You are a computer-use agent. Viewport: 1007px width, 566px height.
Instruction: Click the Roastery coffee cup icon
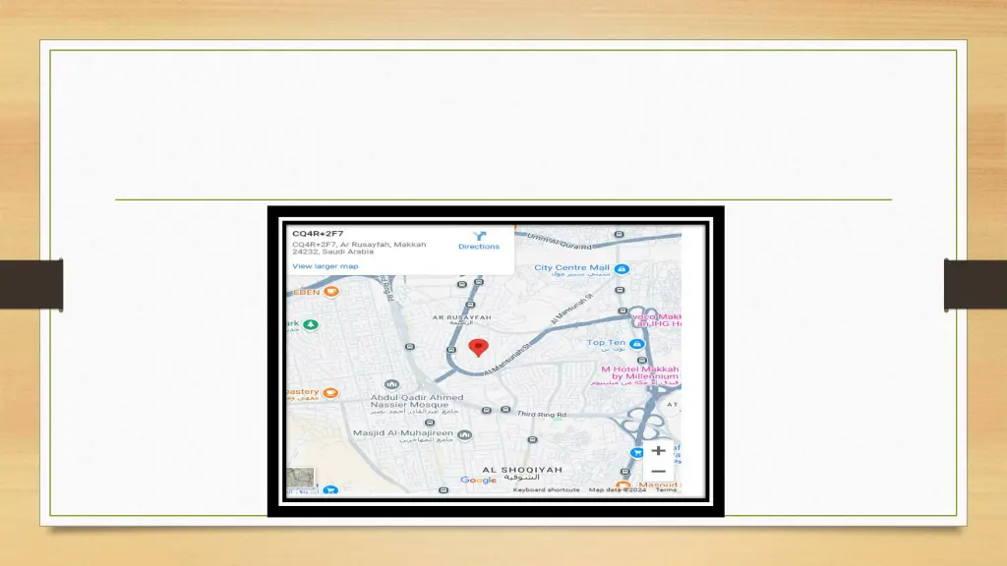[x=330, y=393]
